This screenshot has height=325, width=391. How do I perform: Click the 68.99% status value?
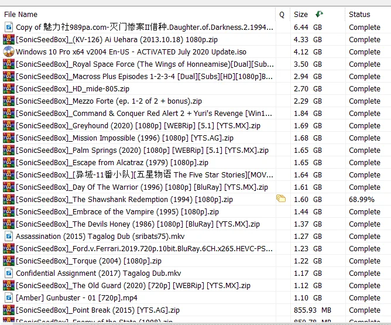point(362,200)
